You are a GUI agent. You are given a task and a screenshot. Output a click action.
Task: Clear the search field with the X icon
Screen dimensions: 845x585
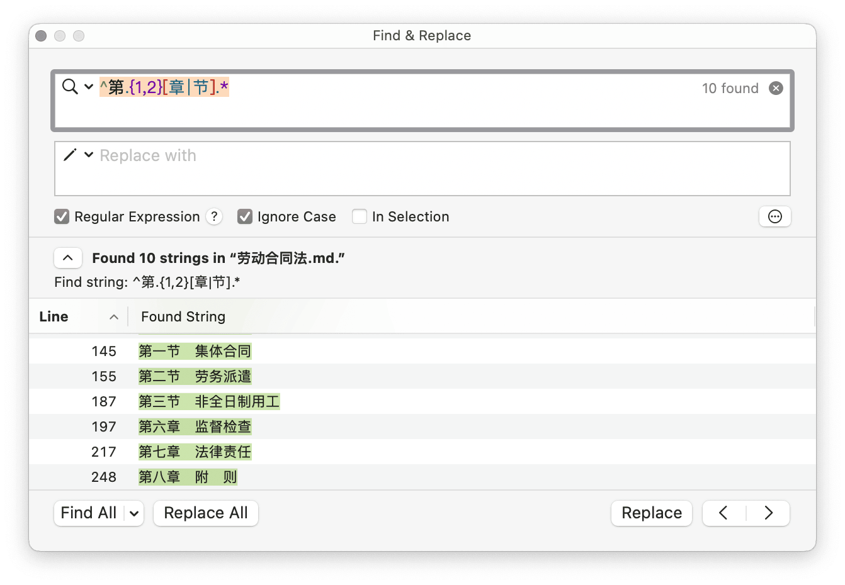776,88
